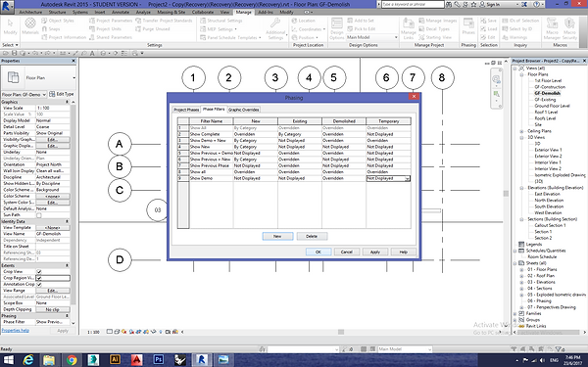Click Manage Images in ribbon
The width and height of the screenshot is (588, 367).
[x=438, y=21]
